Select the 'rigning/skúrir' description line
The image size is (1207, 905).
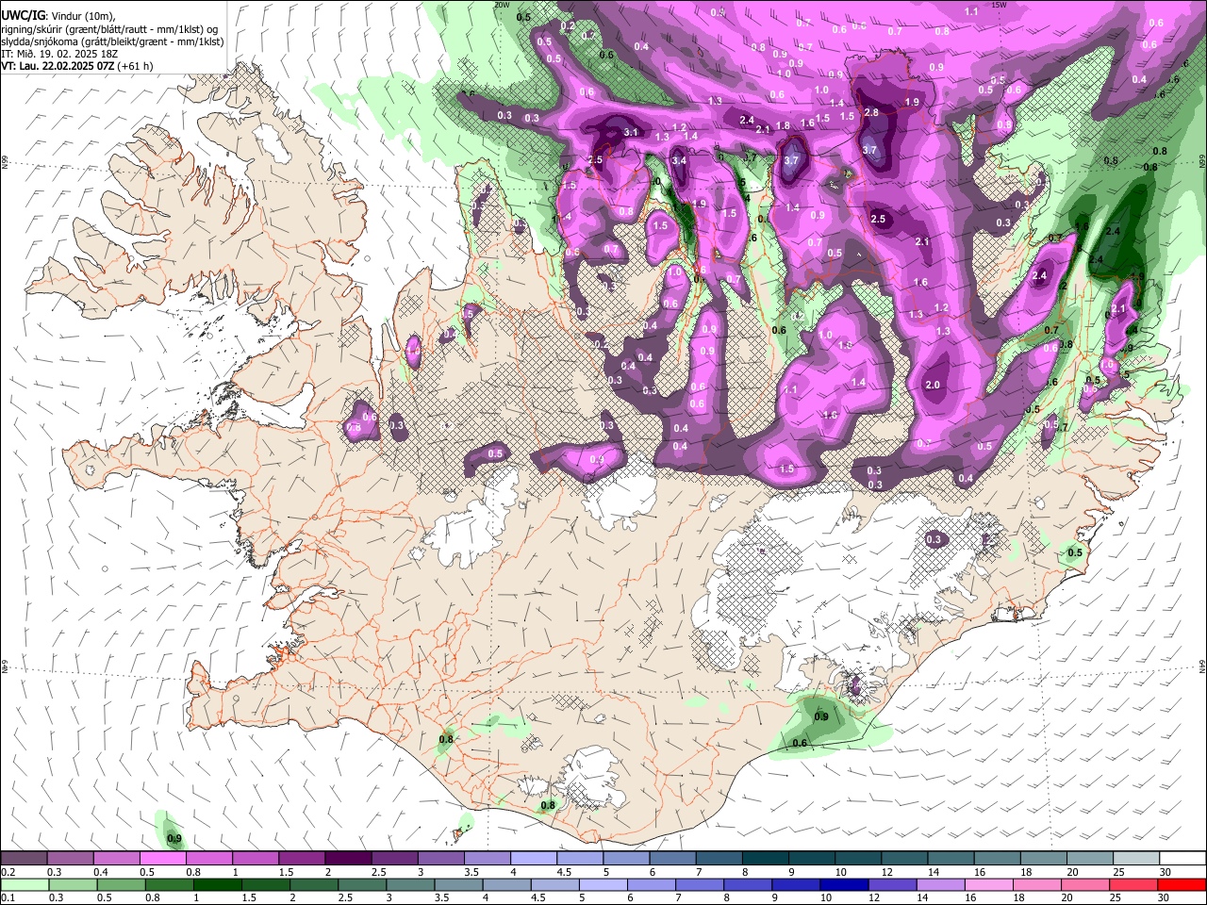pos(110,29)
